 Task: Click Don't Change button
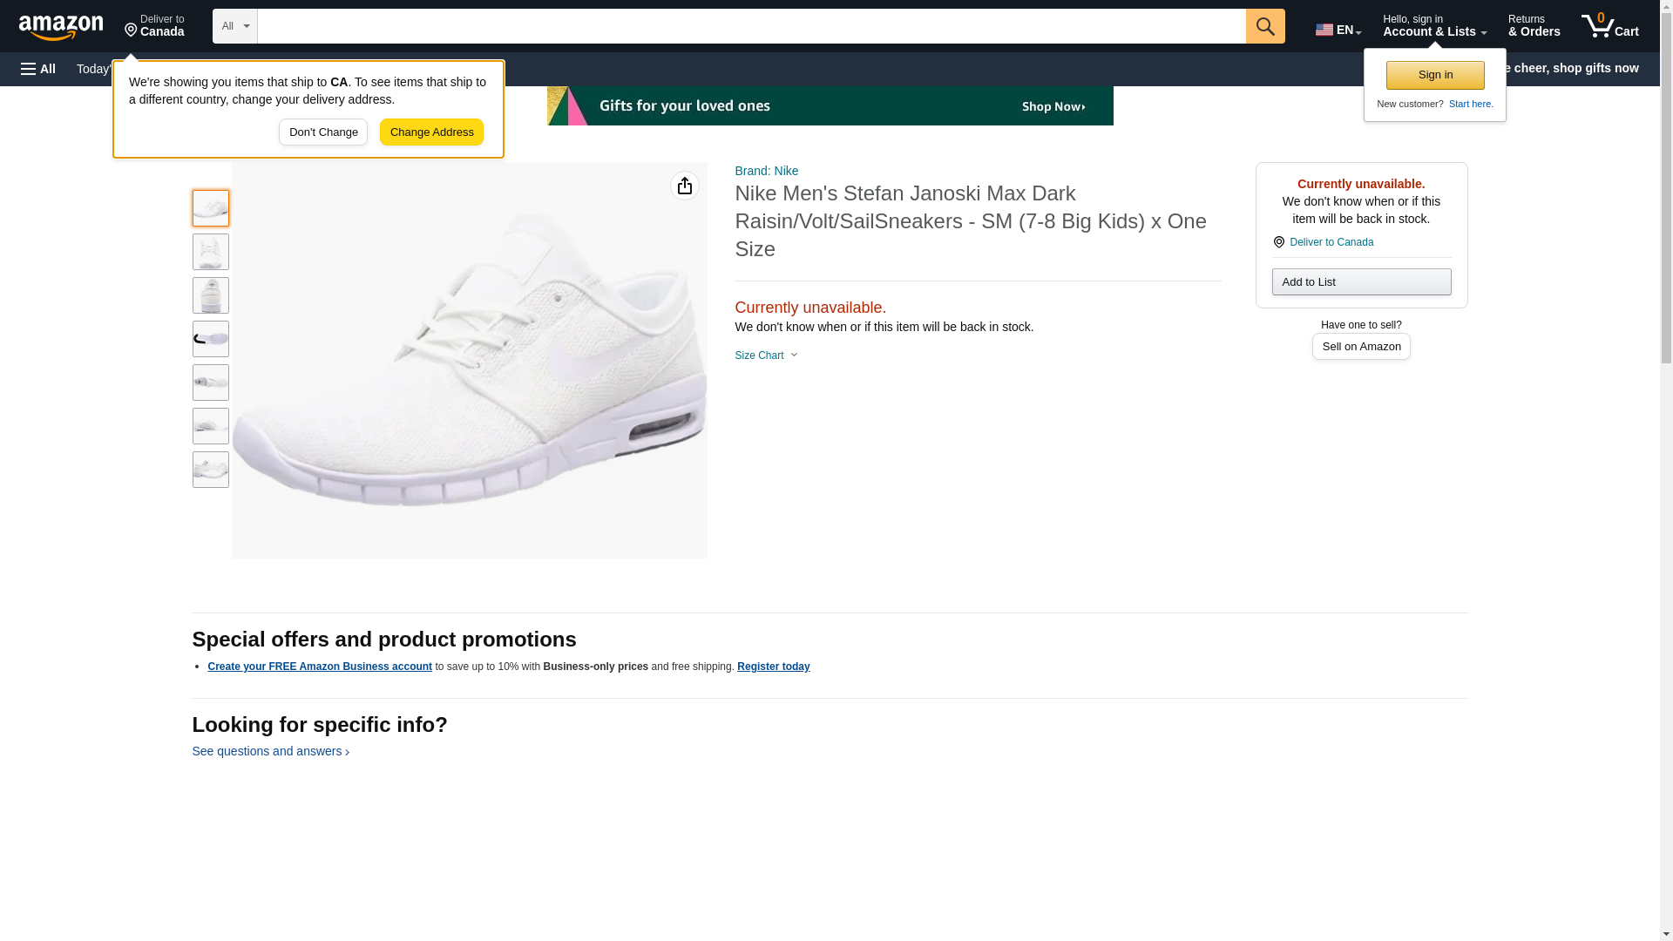(323, 132)
